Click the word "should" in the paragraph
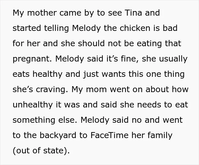This screenshot has height=165, width=199. [91, 43]
